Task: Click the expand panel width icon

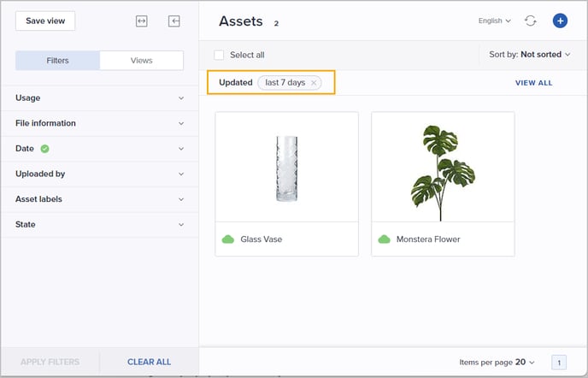Action: pos(141,21)
